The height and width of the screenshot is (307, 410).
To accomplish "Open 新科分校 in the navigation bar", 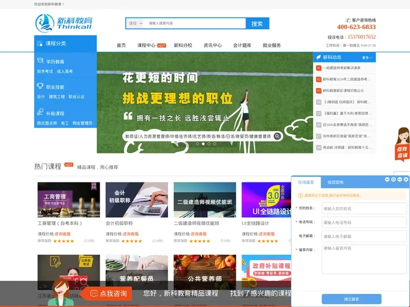I will click(183, 45).
